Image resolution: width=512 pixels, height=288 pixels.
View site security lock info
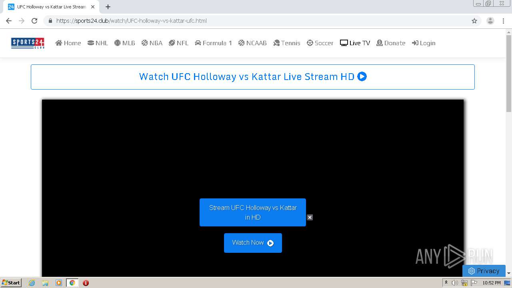click(x=50, y=21)
